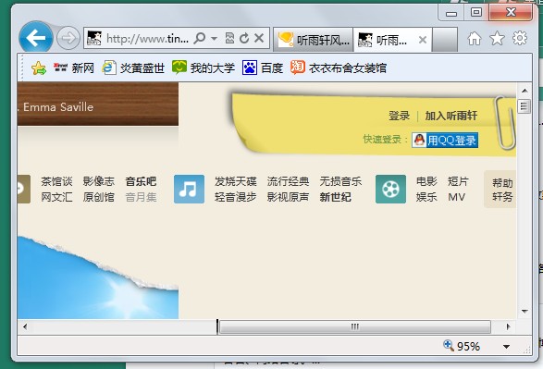Click the blue back navigation arrow
This screenshot has width=543, height=369.
click(36, 38)
